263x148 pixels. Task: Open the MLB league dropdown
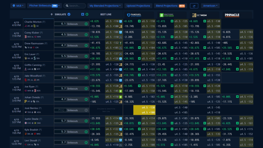pos(18,6)
